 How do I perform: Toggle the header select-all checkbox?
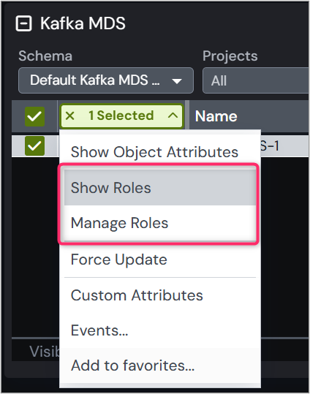click(x=34, y=117)
